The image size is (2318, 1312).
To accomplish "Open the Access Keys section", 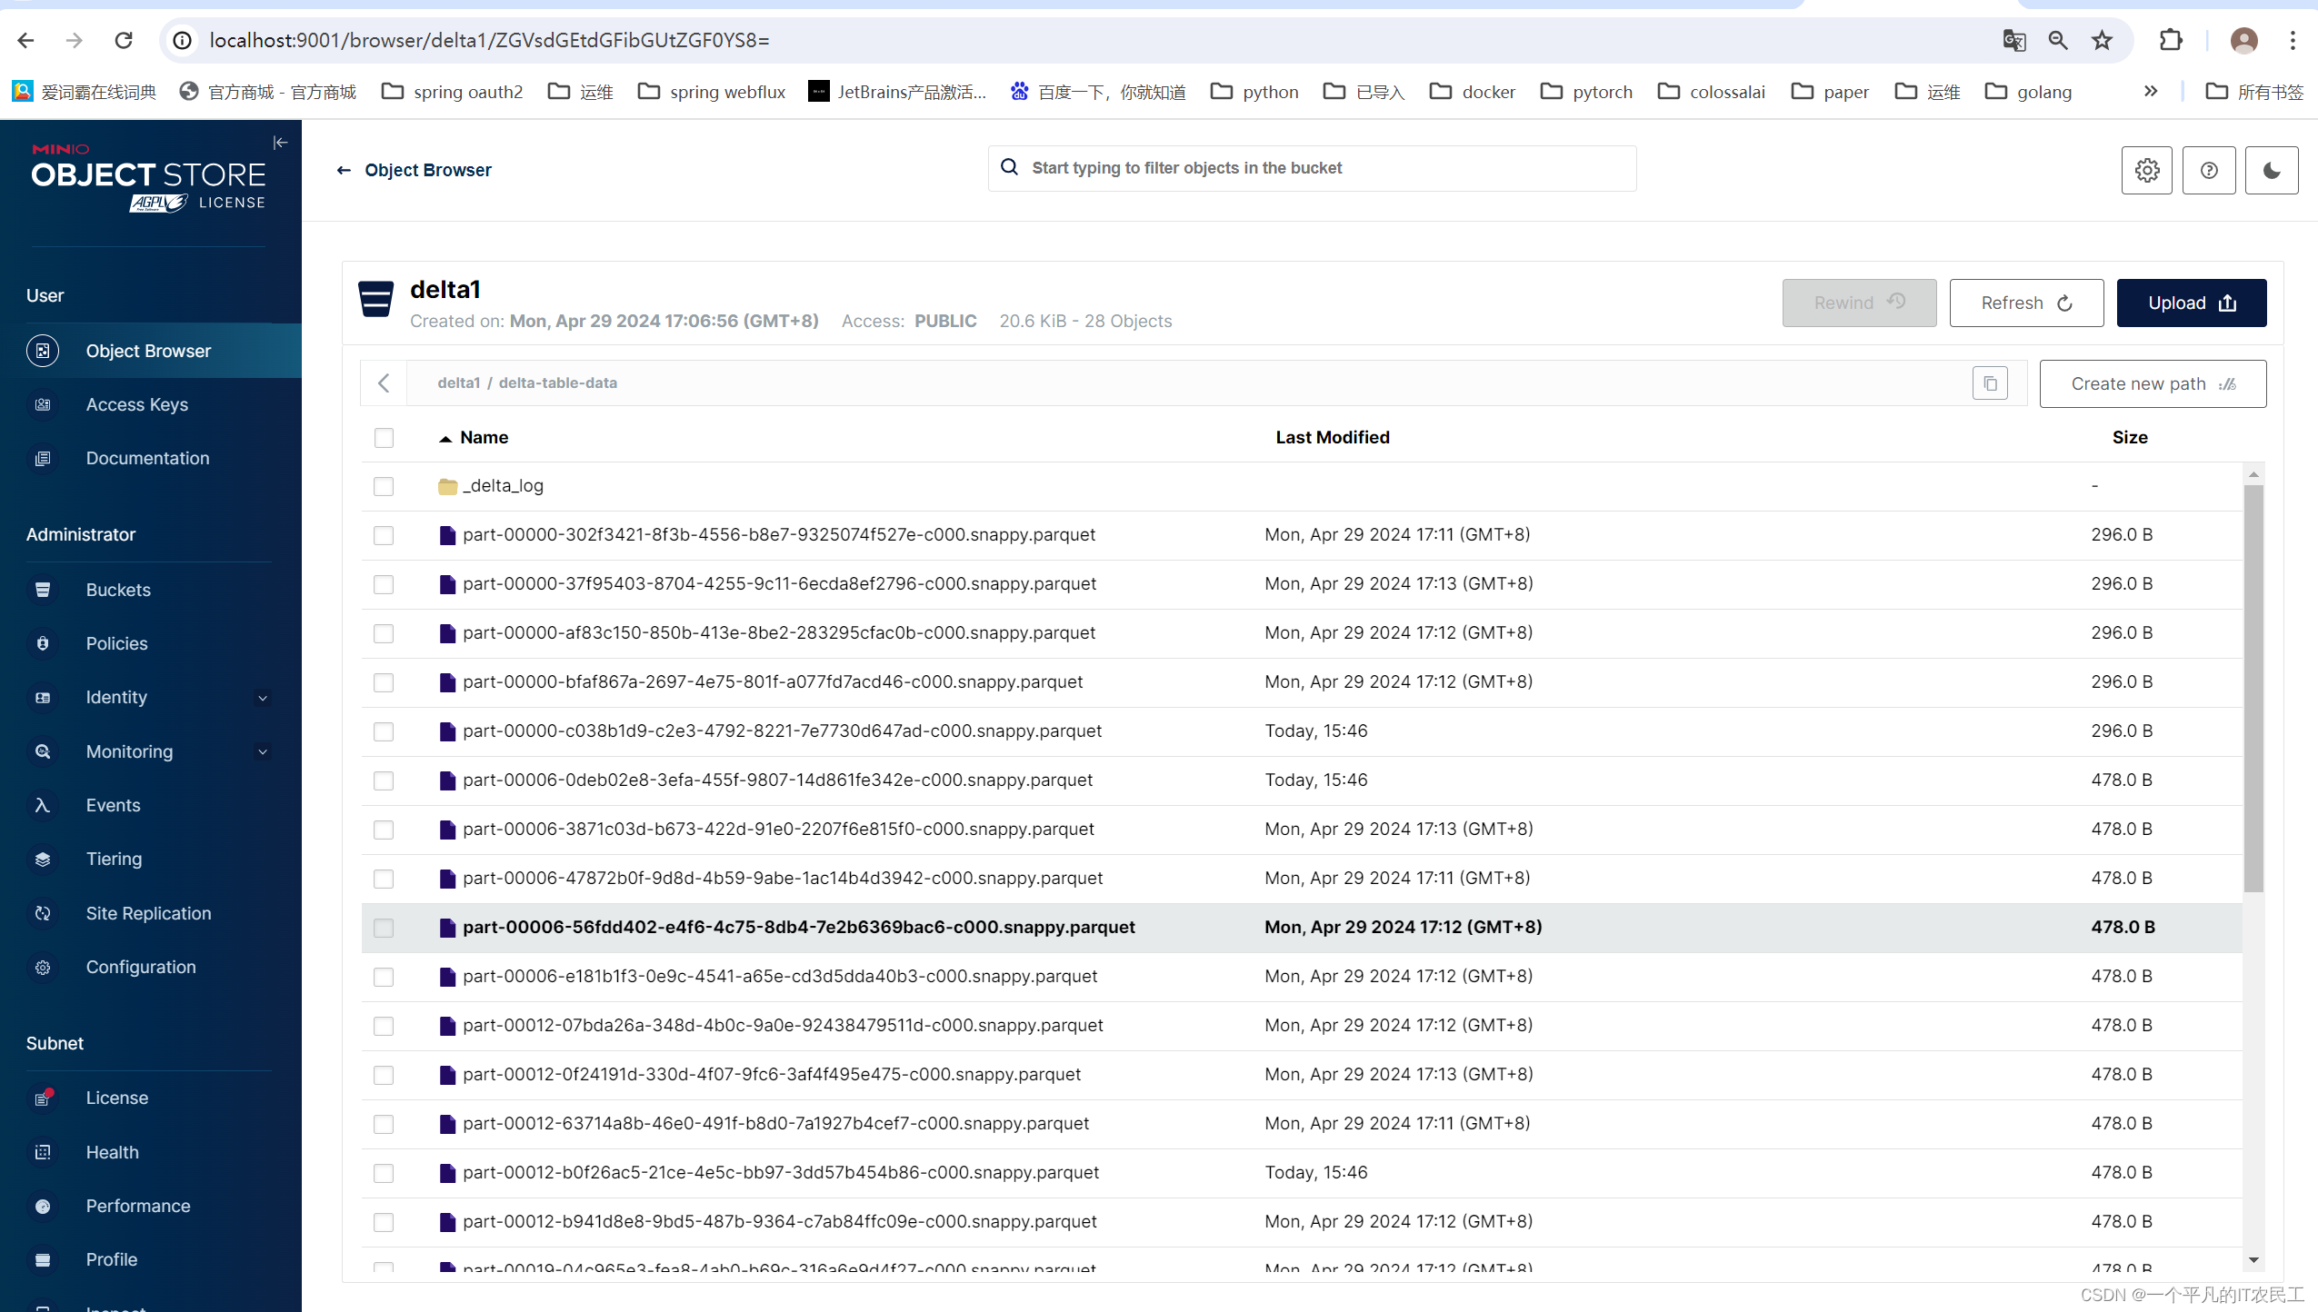I will click(x=137, y=403).
